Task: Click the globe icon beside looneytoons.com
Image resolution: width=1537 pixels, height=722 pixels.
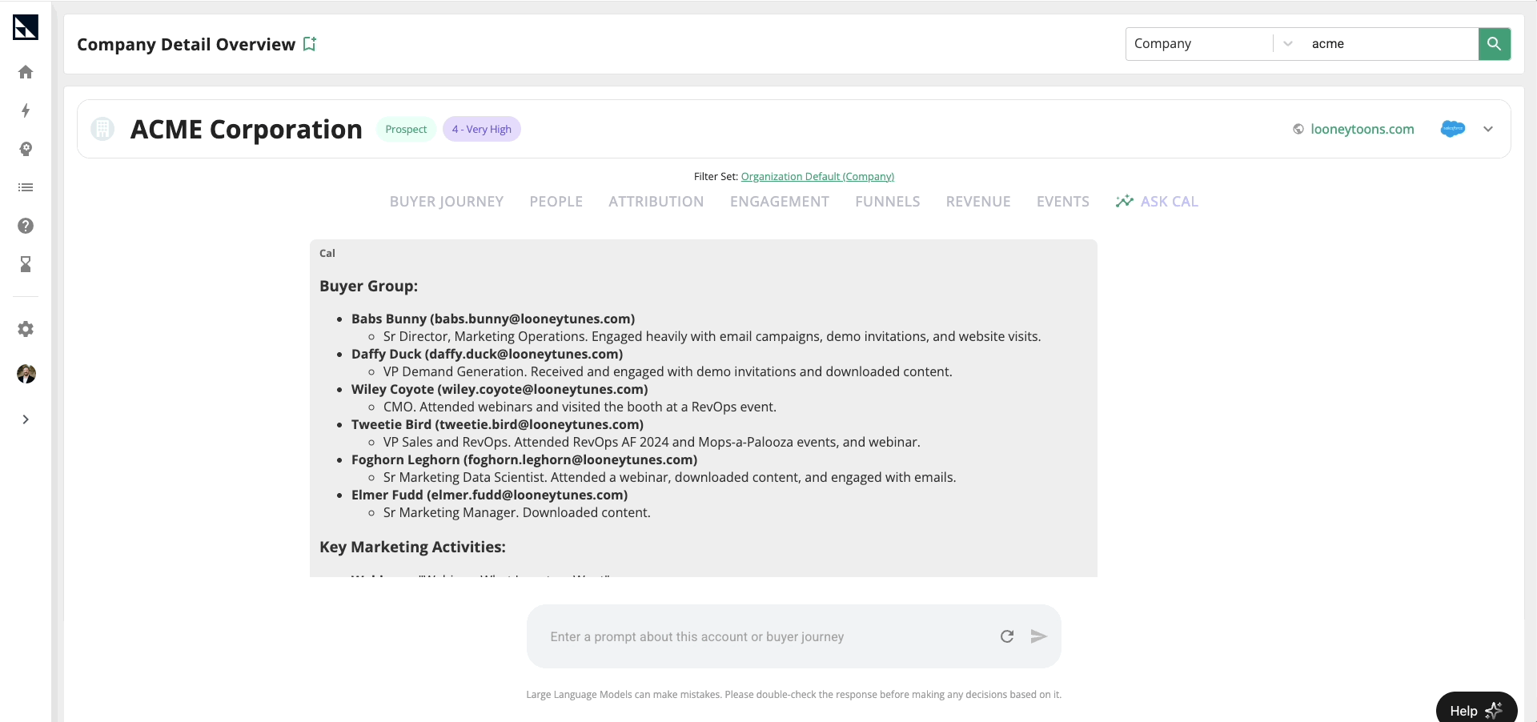Action: coord(1298,129)
